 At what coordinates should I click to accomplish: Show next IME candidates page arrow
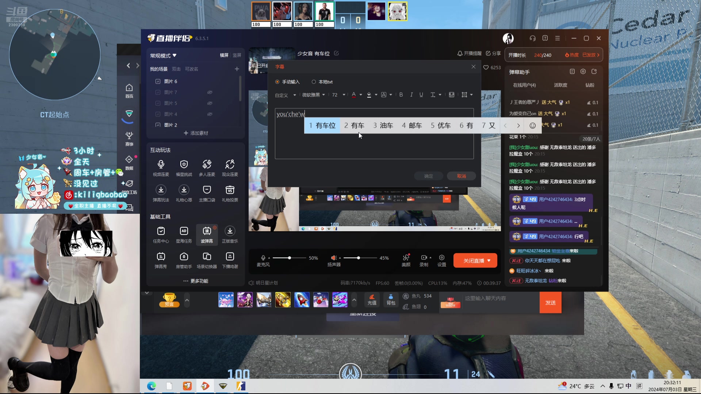[x=518, y=125]
